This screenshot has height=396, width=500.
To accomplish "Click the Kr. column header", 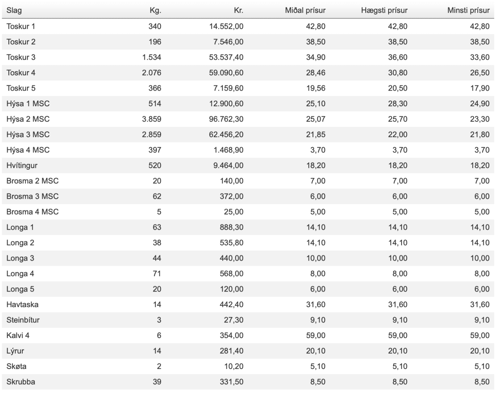I will [239, 10].
